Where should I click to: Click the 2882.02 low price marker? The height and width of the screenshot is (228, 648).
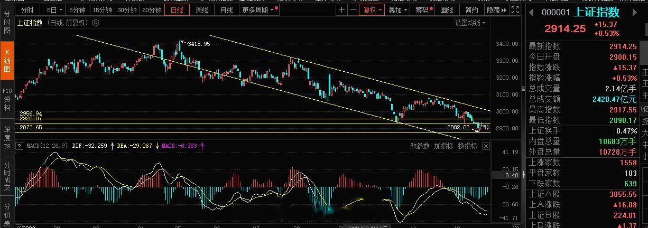458,127
